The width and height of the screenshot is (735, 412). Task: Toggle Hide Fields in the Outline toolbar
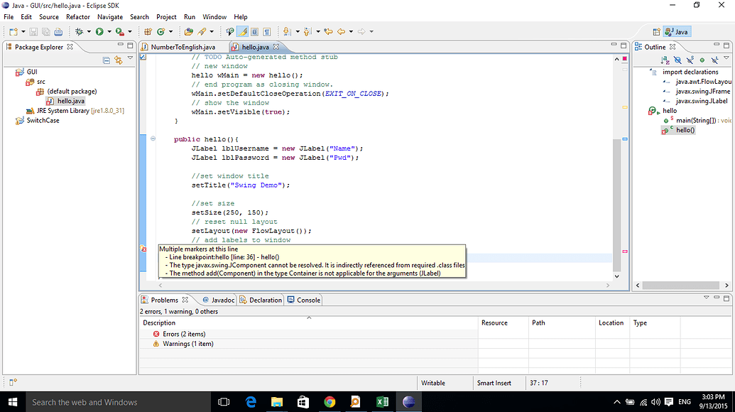pyautogui.click(x=677, y=60)
